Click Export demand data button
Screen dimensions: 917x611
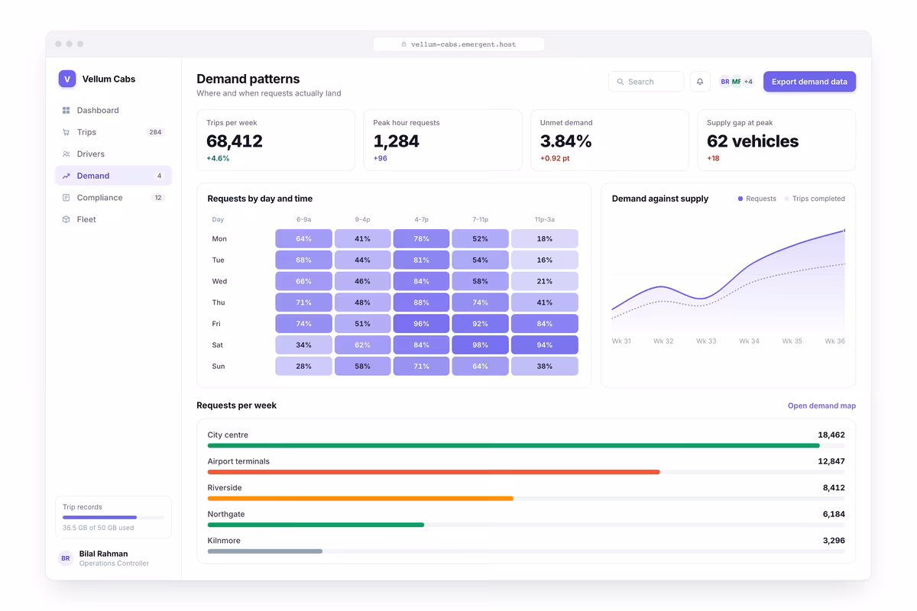coord(809,82)
